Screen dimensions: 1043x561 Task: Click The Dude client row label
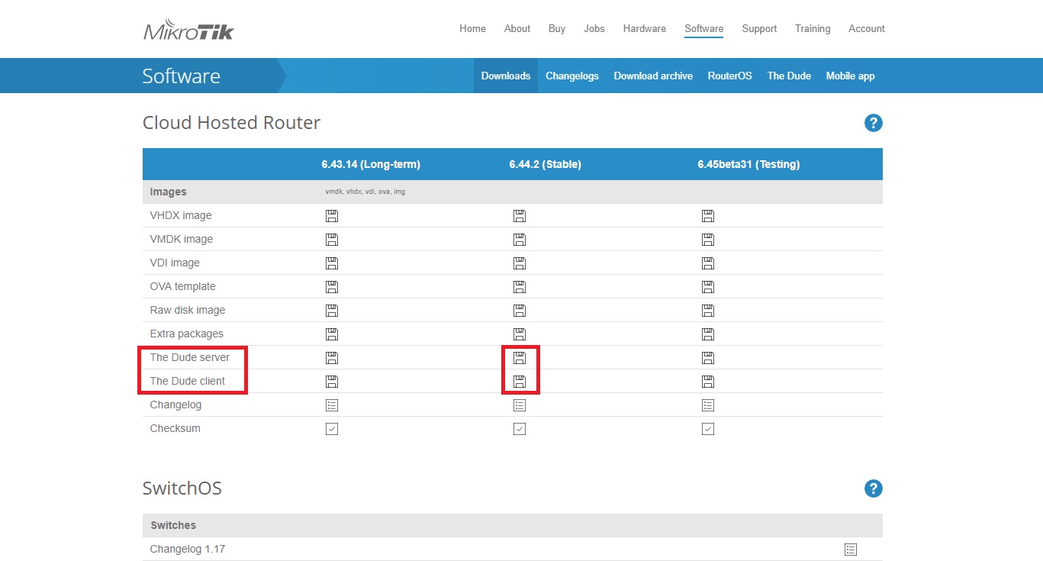(x=188, y=381)
